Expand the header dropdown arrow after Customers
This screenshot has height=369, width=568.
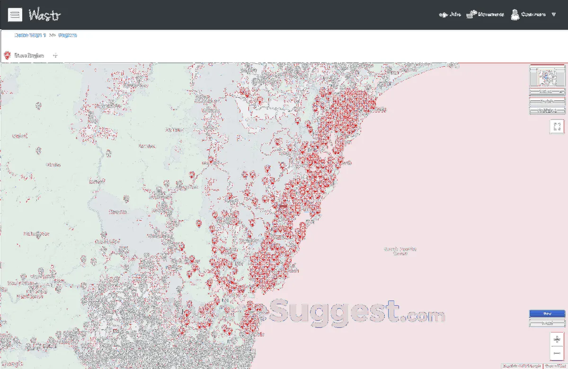point(553,15)
